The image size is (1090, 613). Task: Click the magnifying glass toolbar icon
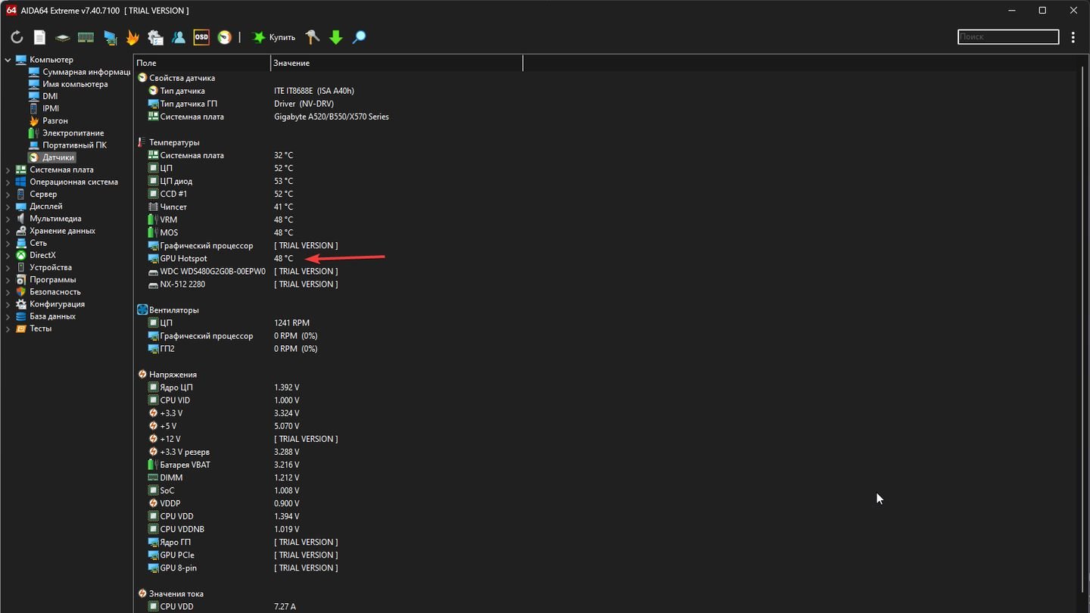(x=360, y=37)
